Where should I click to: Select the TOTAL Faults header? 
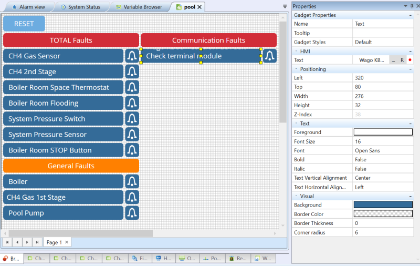point(71,40)
